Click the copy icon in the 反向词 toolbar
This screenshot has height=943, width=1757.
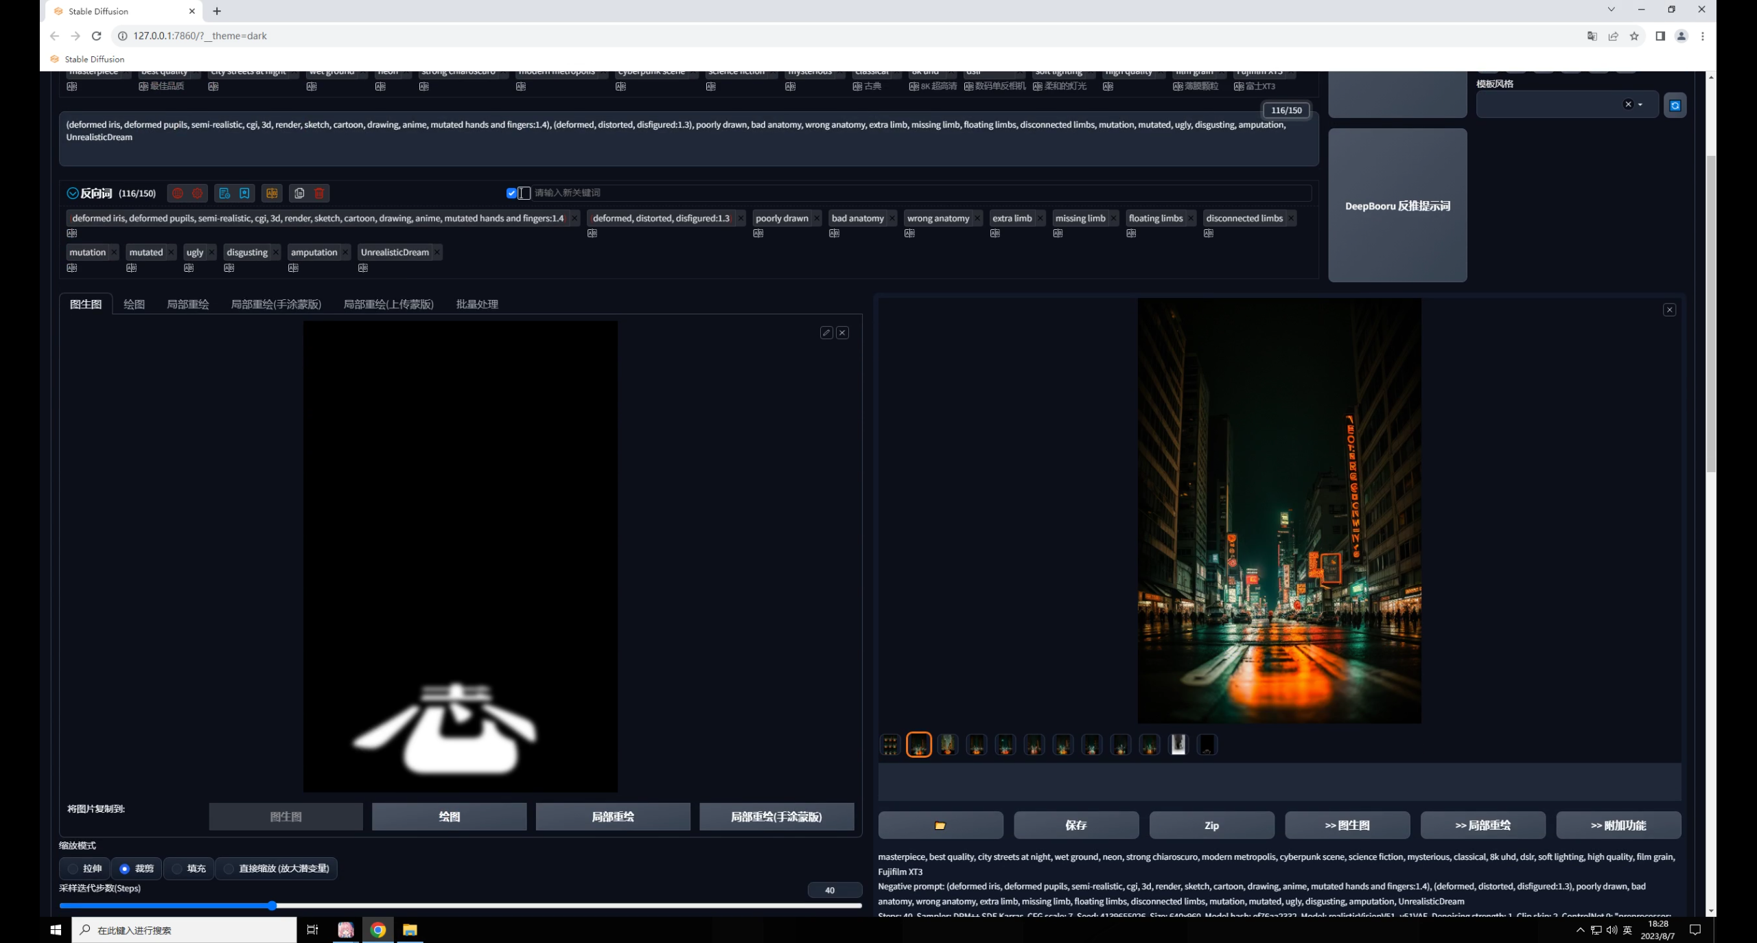click(x=299, y=194)
